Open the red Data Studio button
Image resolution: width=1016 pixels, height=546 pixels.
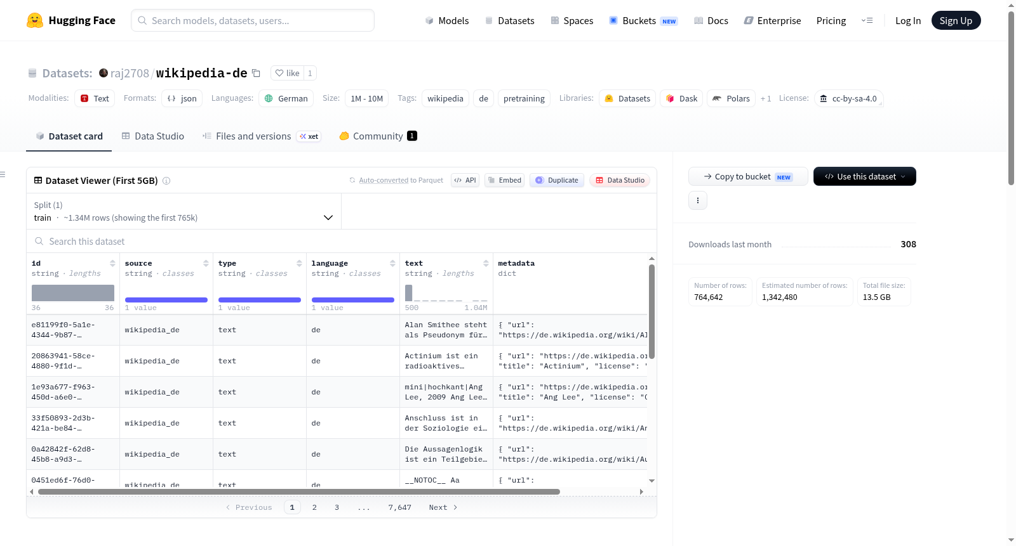(x=620, y=180)
